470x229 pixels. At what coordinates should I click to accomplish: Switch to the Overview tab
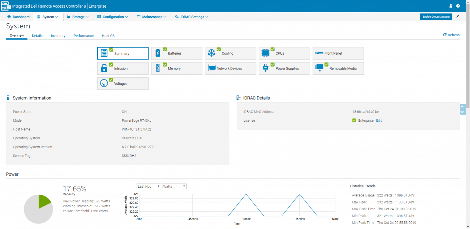click(x=17, y=35)
